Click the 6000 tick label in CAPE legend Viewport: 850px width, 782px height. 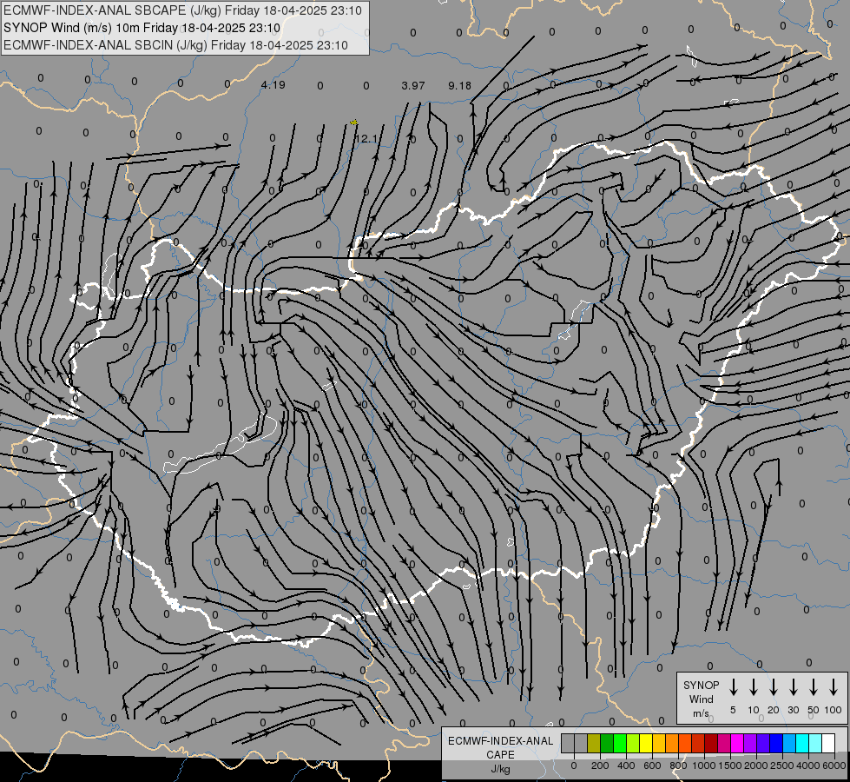coord(834,765)
